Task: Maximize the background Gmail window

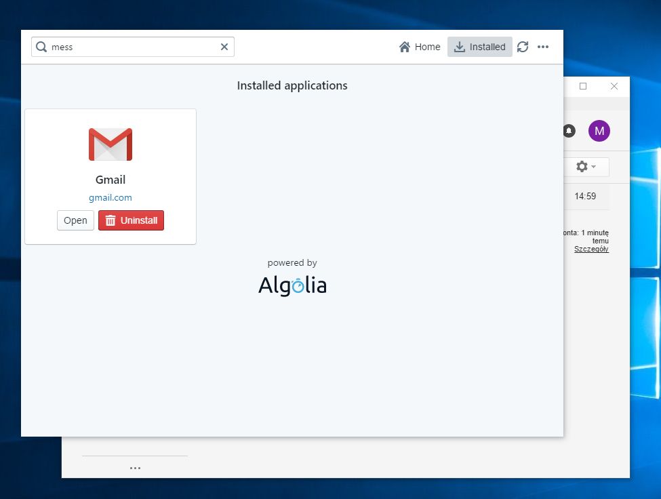Action: pos(583,86)
